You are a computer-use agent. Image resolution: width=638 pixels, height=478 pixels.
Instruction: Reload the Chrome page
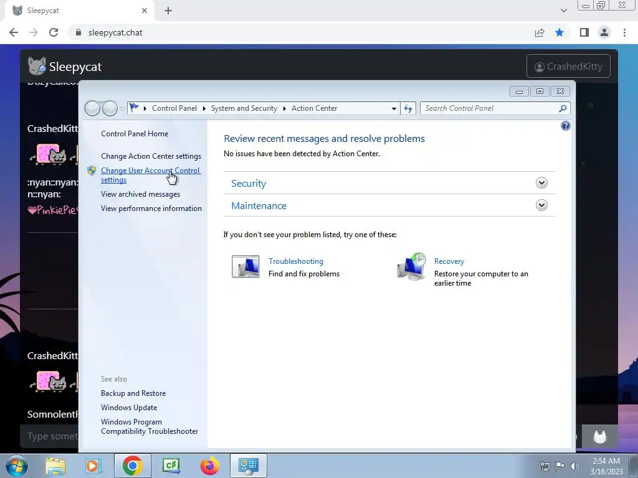54,32
